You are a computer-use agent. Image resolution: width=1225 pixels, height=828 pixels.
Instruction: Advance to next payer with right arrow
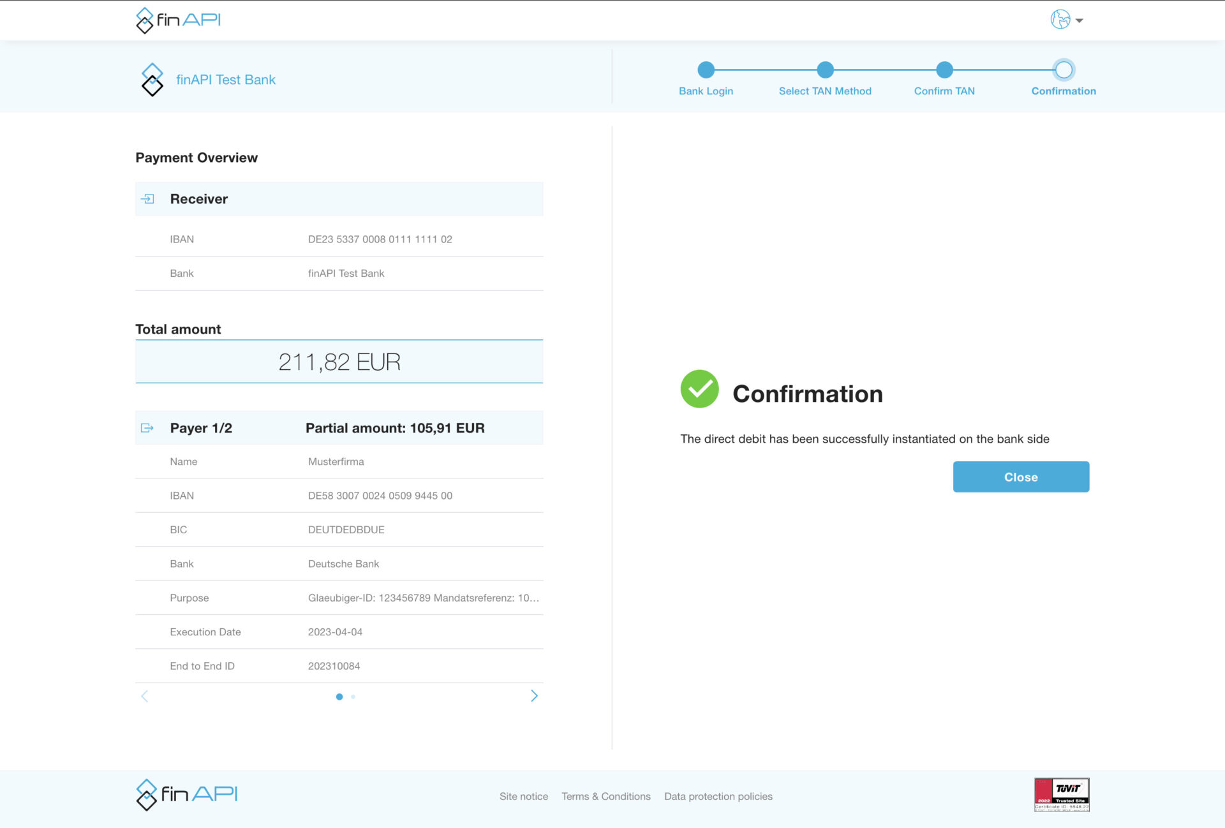535,695
